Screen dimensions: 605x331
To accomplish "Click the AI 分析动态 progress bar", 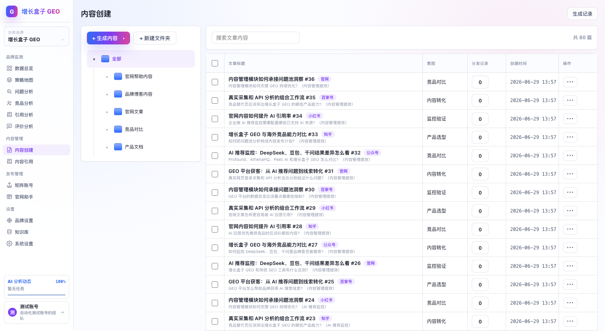I will [36, 295].
